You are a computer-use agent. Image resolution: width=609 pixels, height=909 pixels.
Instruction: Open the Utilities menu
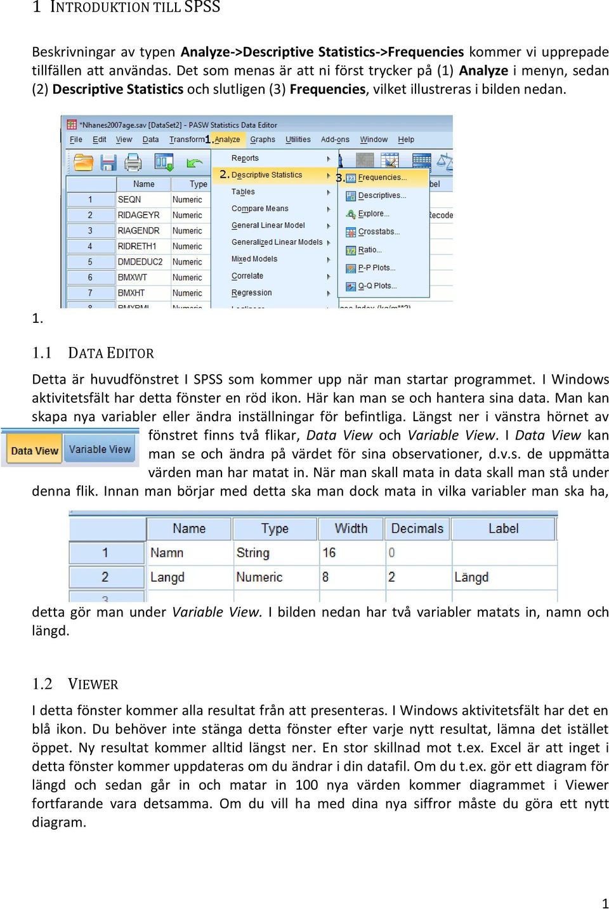298,140
